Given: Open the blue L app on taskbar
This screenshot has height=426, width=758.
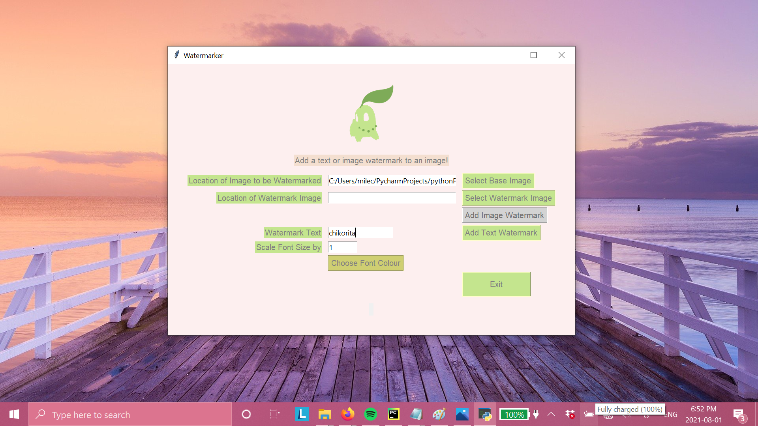Looking at the screenshot, I should (x=302, y=415).
